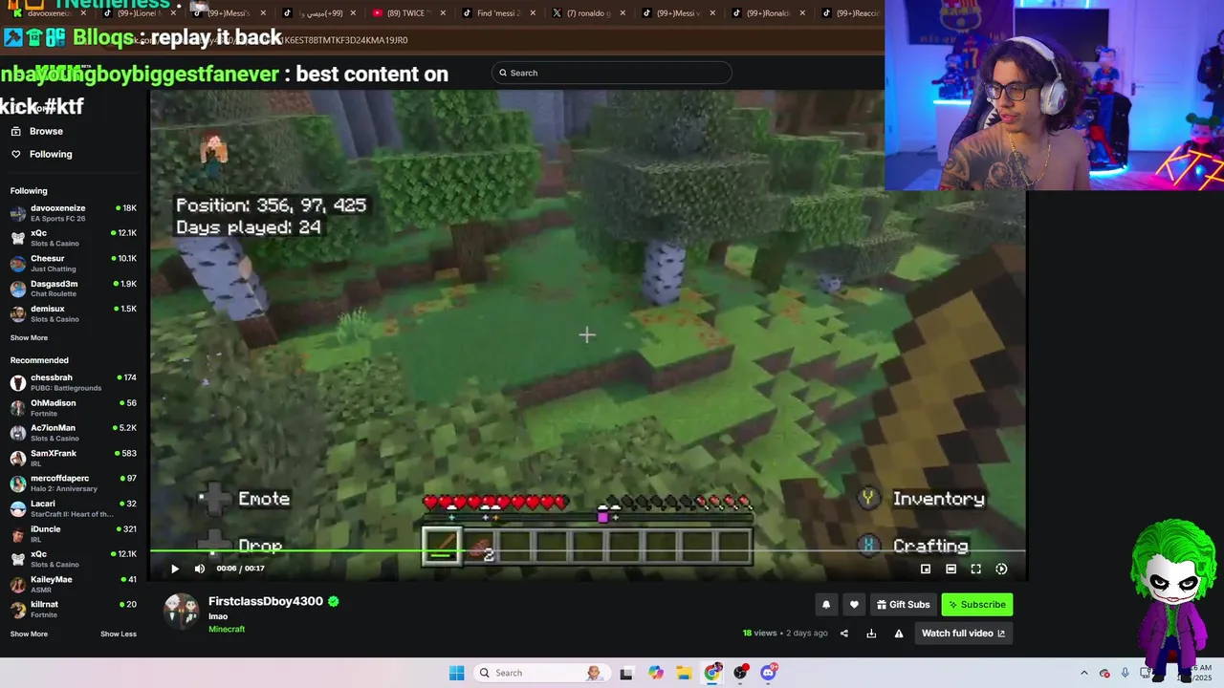This screenshot has height=688, width=1224.
Task: Open killrnat channel in Recommended
Action: (x=74, y=609)
